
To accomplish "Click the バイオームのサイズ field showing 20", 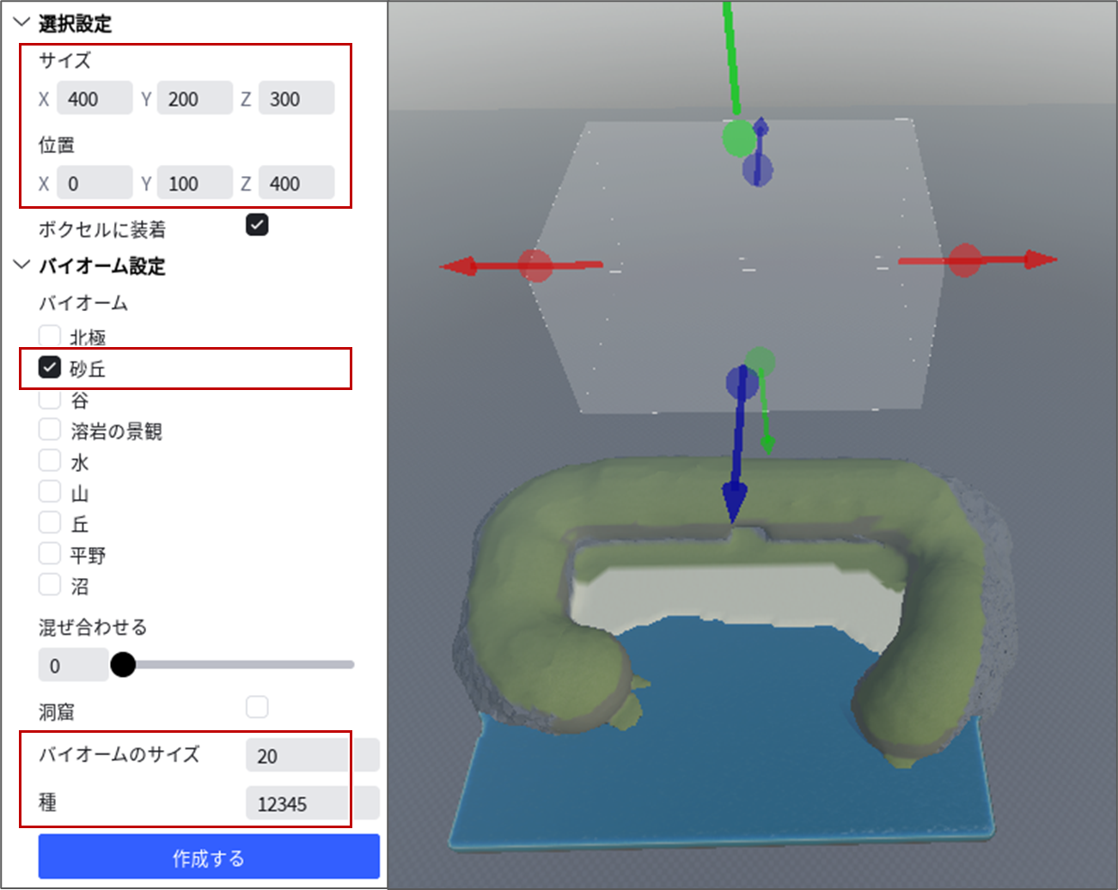I will pos(312,755).
